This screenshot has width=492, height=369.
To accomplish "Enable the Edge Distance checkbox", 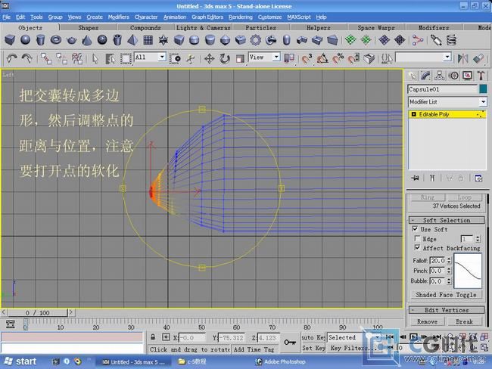I will point(417,239).
